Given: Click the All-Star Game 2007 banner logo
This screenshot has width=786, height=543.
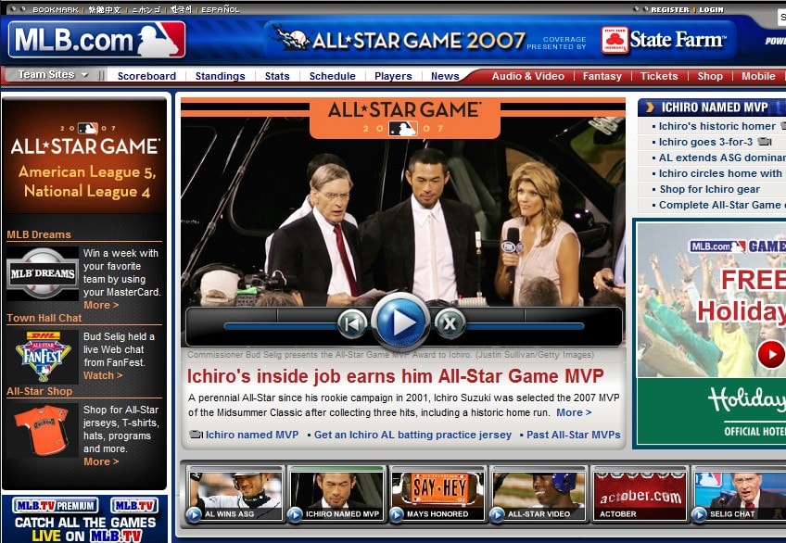Looking at the screenshot, I should click(399, 40).
